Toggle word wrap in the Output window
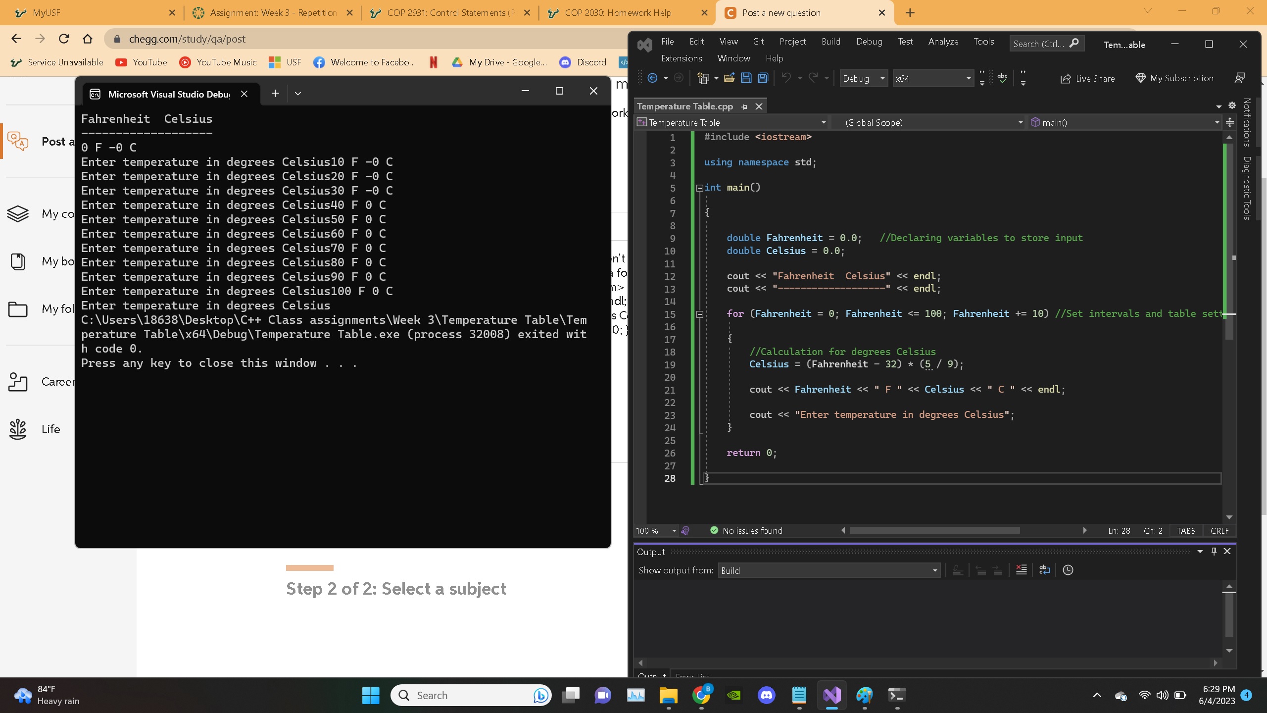The width and height of the screenshot is (1267, 713). click(x=1045, y=570)
